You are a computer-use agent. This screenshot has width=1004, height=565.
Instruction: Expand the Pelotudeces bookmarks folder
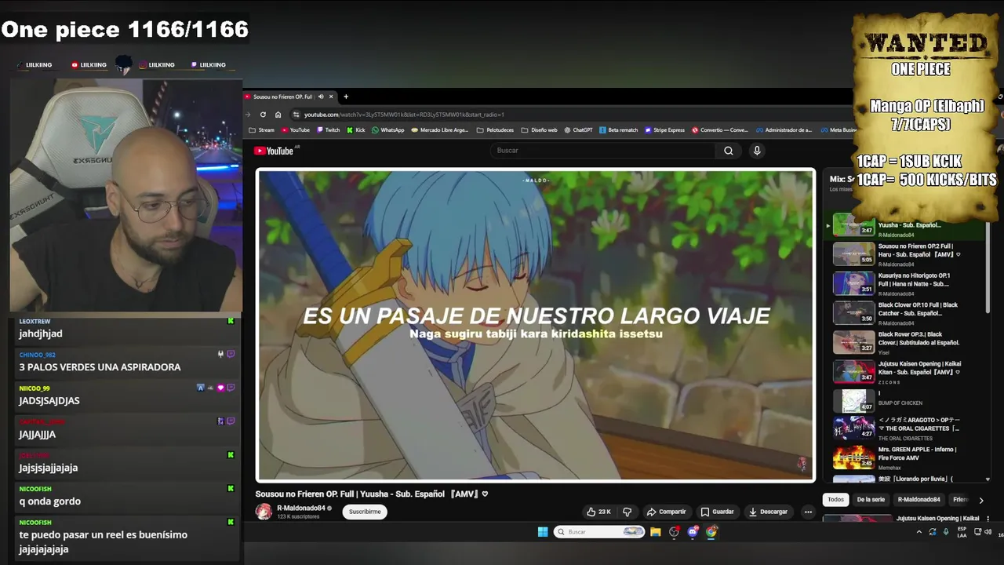(495, 130)
